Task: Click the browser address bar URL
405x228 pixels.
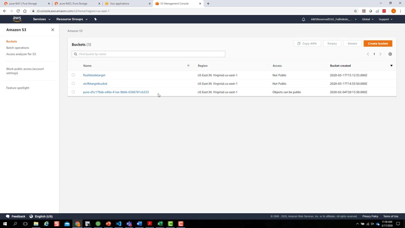Action: pos(73,11)
